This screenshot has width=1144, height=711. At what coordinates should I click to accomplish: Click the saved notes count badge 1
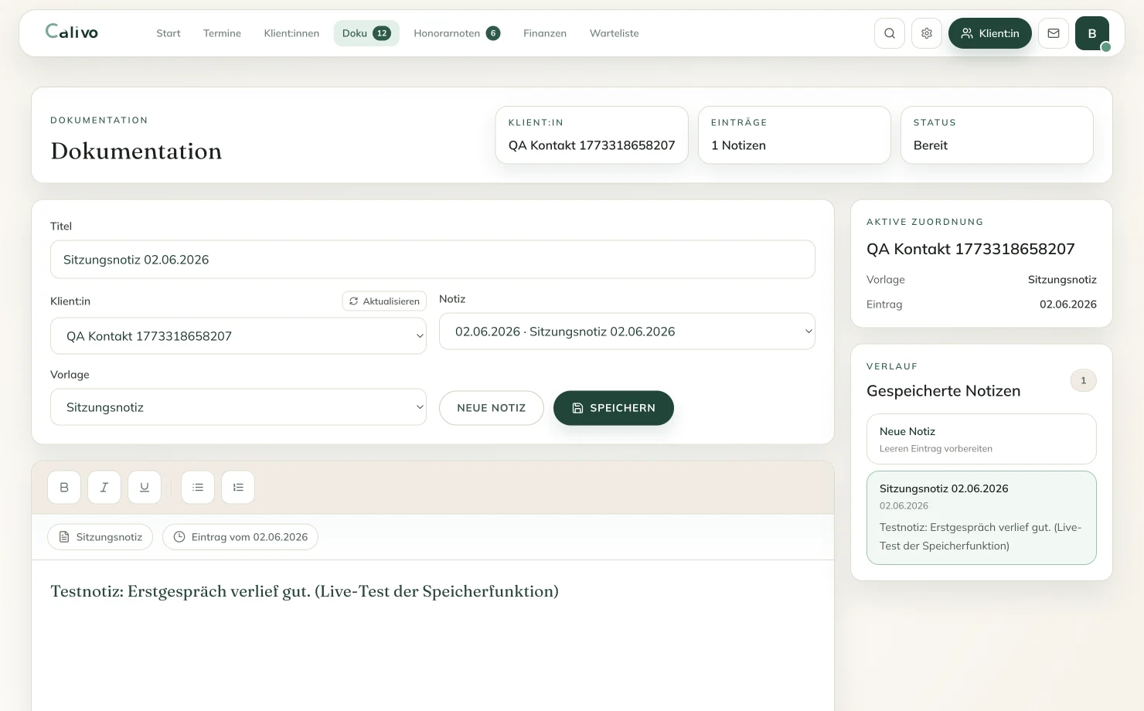[1083, 380]
